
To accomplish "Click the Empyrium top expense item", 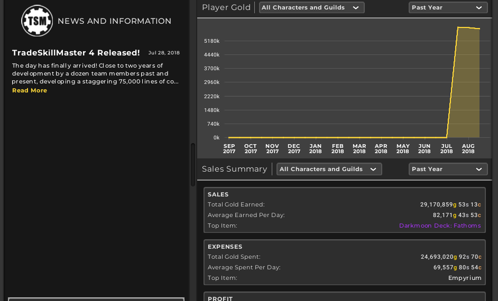I will (x=465, y=278).
